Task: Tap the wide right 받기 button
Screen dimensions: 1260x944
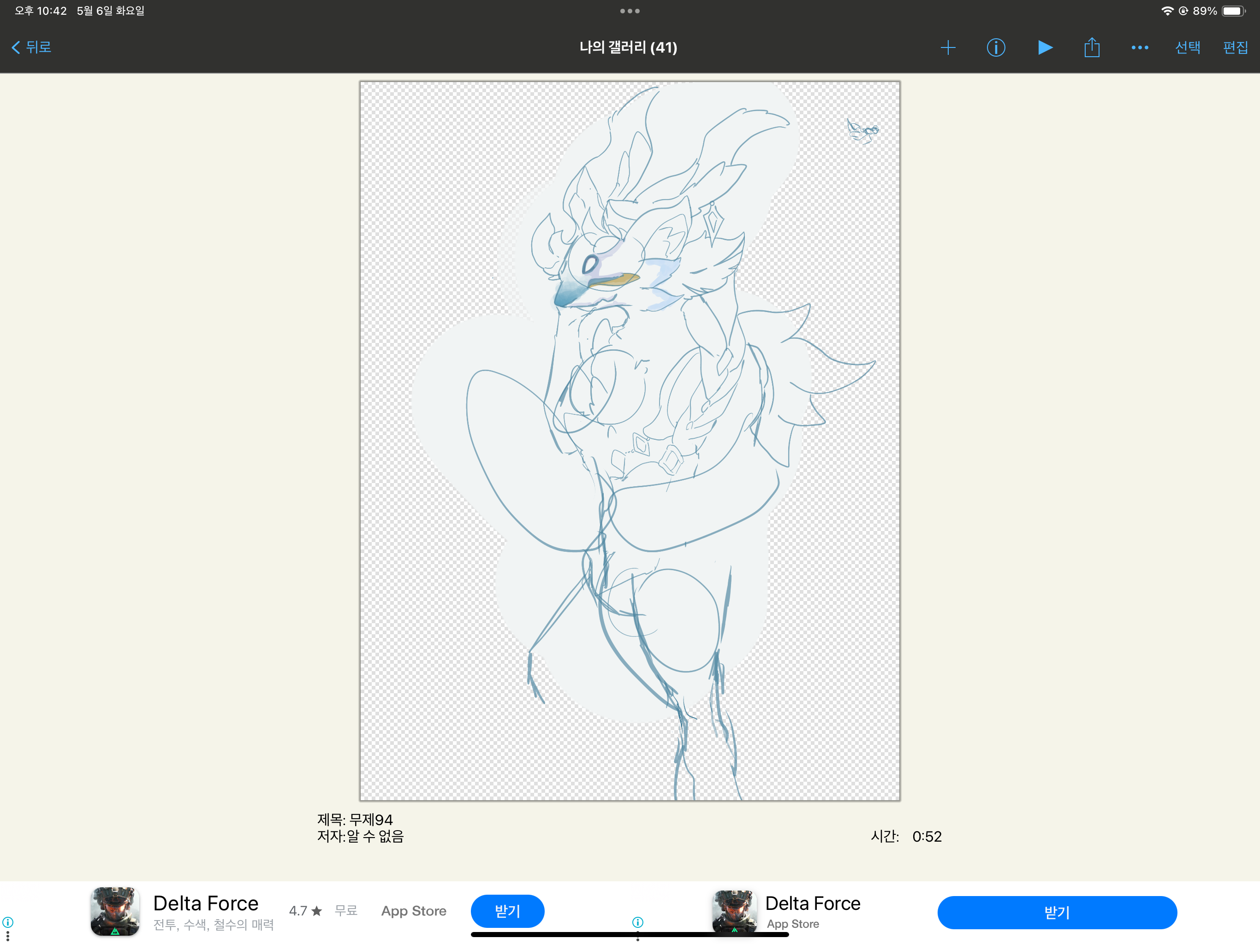Action: coord(1057,912)
